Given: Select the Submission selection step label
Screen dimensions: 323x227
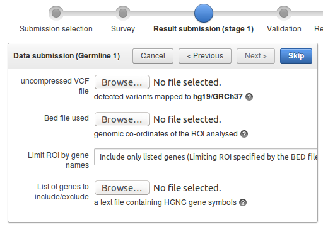Looking at the screenshot, I should [x=56, y=29].
